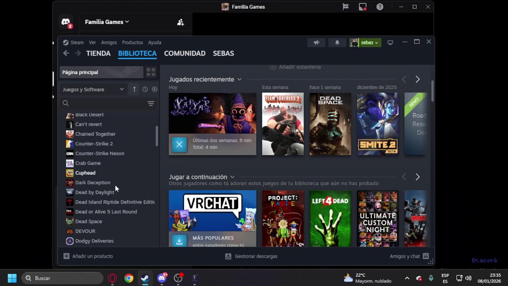Filter by recent activity clock icon
Image resolution: width=508 pixels, height=286 pixels.
(145, 89)
